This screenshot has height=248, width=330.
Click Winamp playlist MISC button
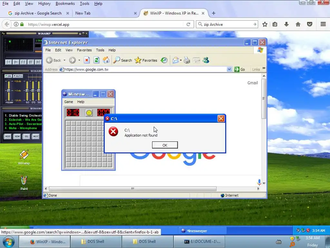point(36,137)
